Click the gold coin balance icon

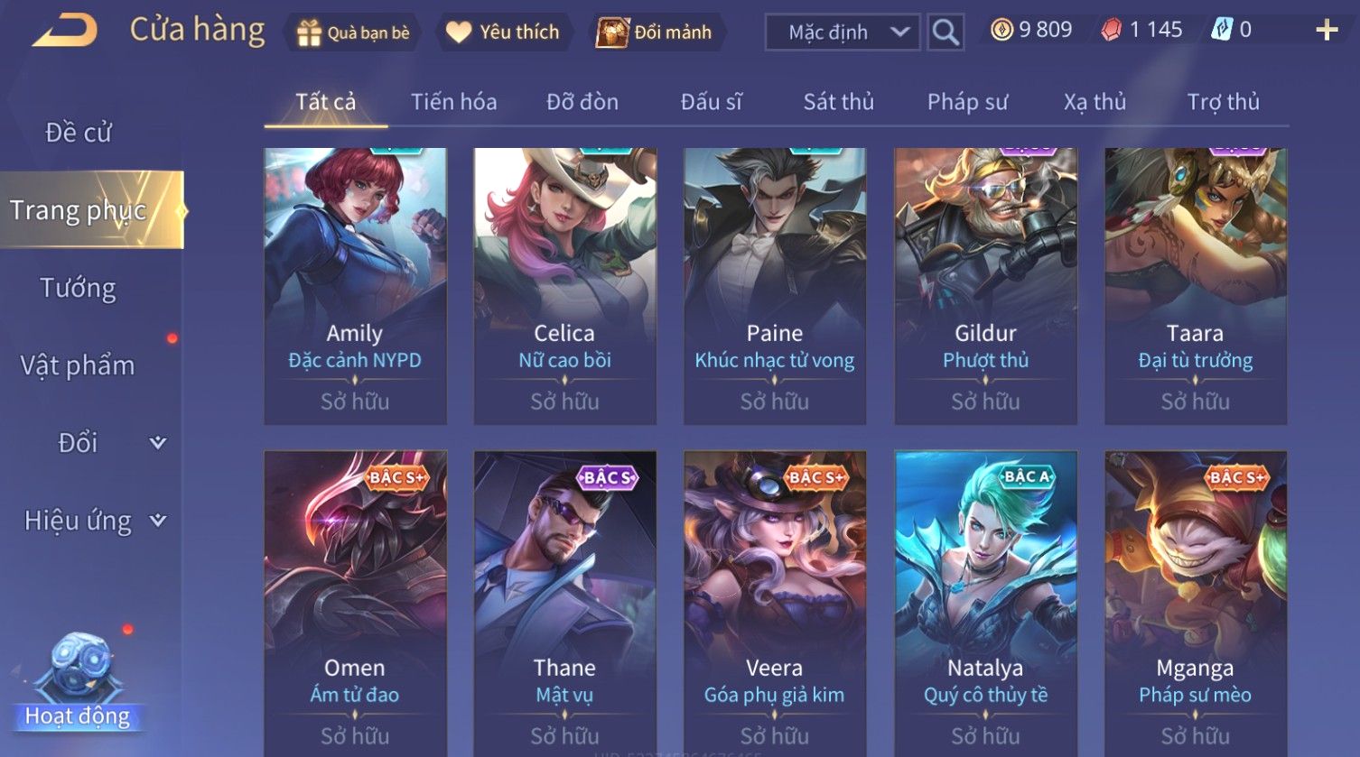tap(1001, 30)
